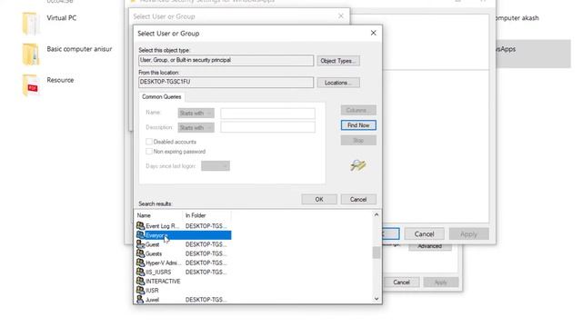Click the DESKTOP-TGSC1FU location field
The width and height of the screenshot is (582, 327).
226,83
